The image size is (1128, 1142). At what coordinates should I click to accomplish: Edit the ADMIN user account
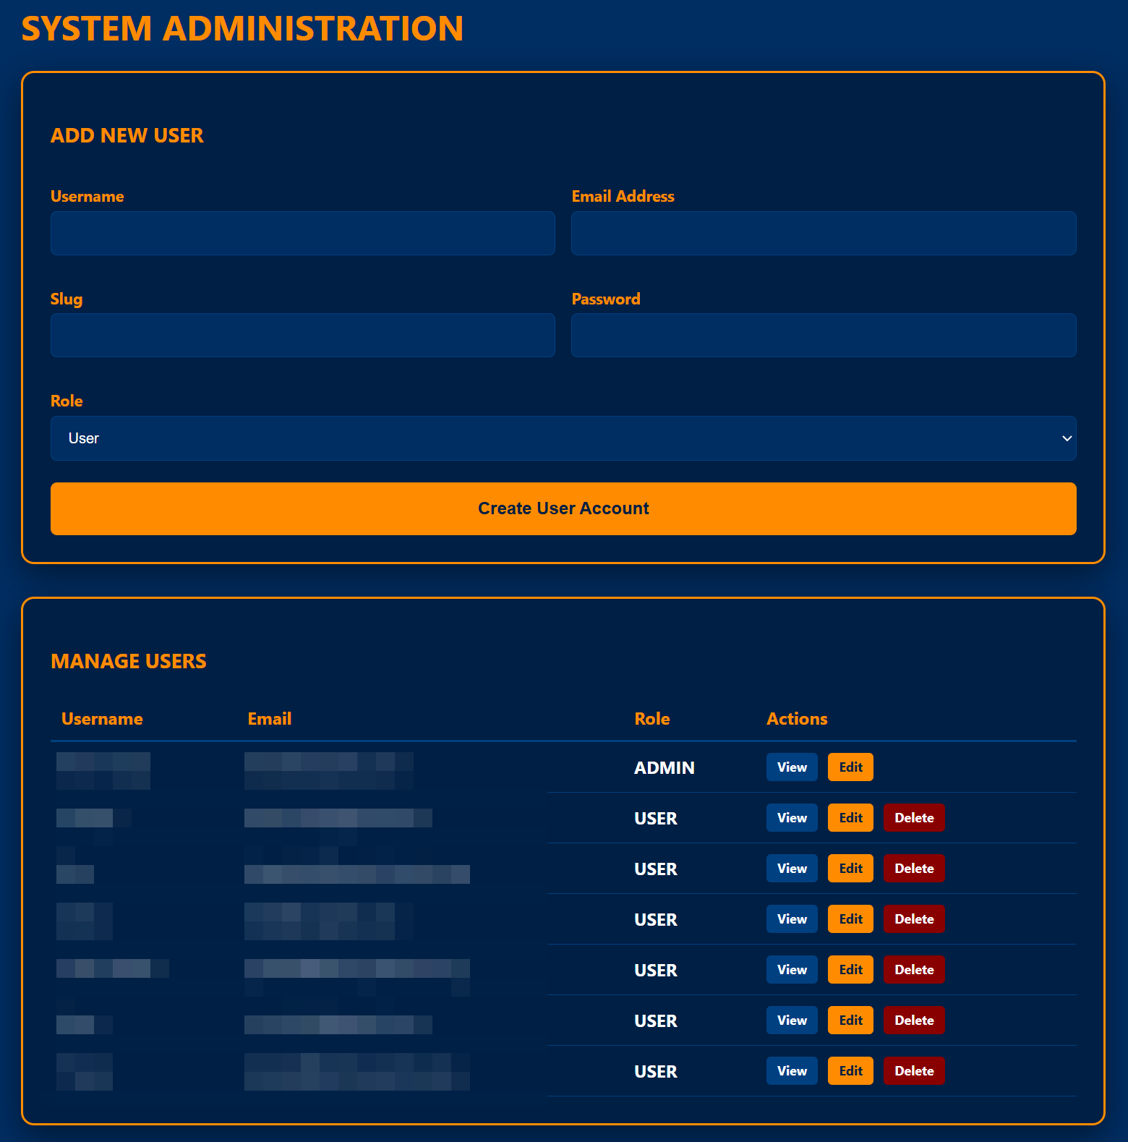pos(850,767)
